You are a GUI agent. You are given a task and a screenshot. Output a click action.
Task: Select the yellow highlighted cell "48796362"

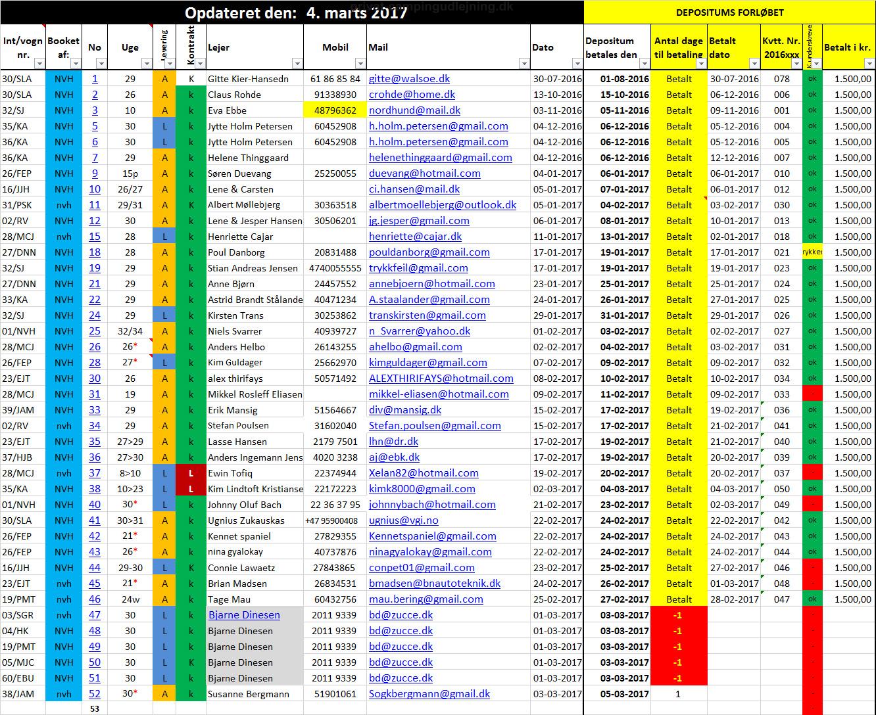tap(335, 110)
